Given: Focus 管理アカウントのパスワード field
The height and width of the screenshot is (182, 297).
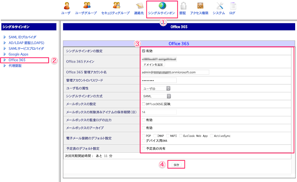Looking at the screenshot, I should (x=159, y=80).
